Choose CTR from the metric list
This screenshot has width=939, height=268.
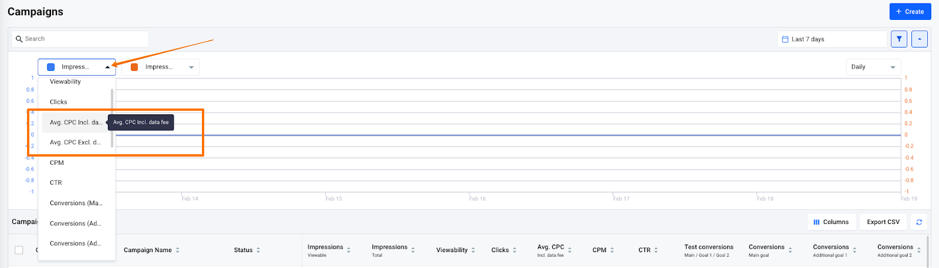(56, 183)
